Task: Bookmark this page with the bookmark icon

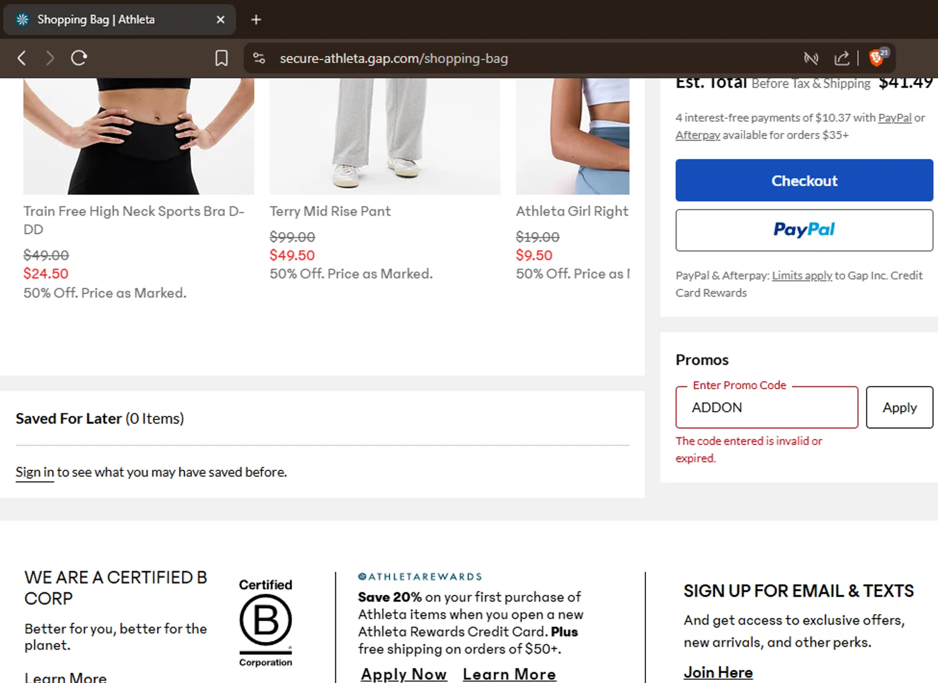Action: (221, 58)
